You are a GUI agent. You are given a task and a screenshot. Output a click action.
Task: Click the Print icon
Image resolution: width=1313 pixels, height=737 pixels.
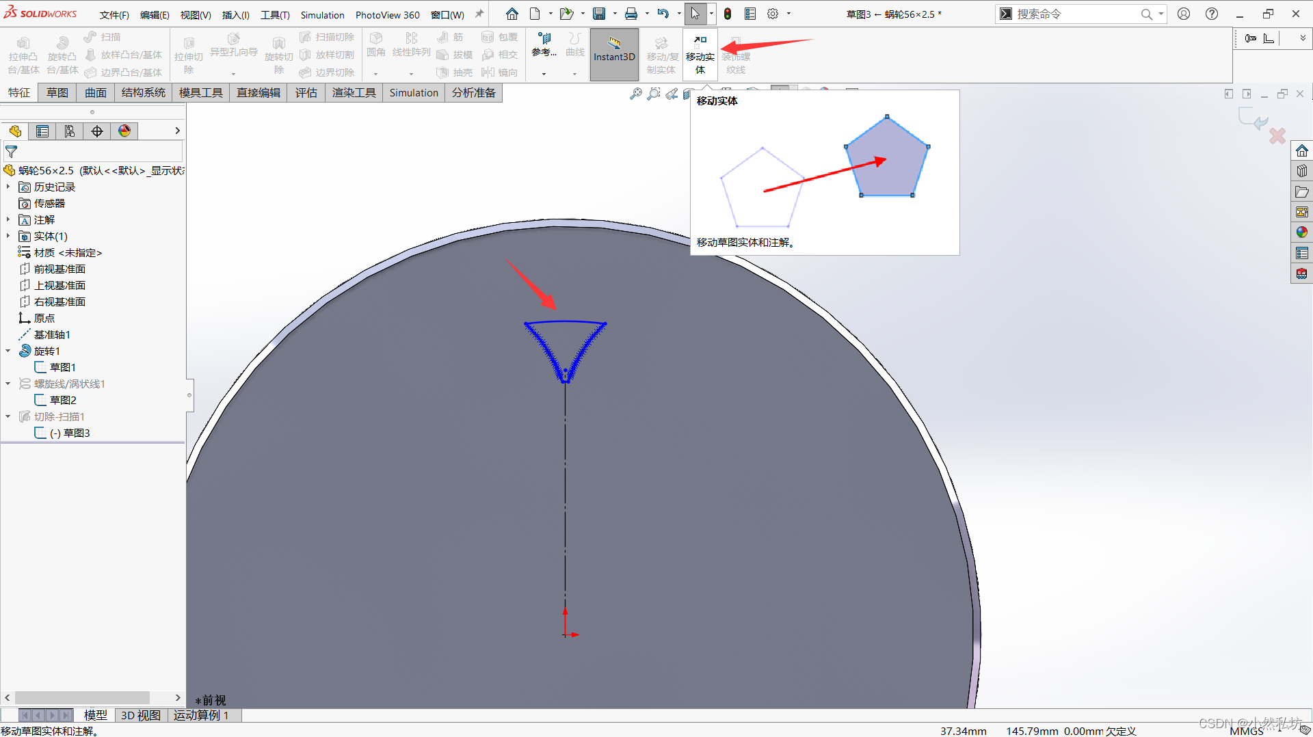(631, 14)
